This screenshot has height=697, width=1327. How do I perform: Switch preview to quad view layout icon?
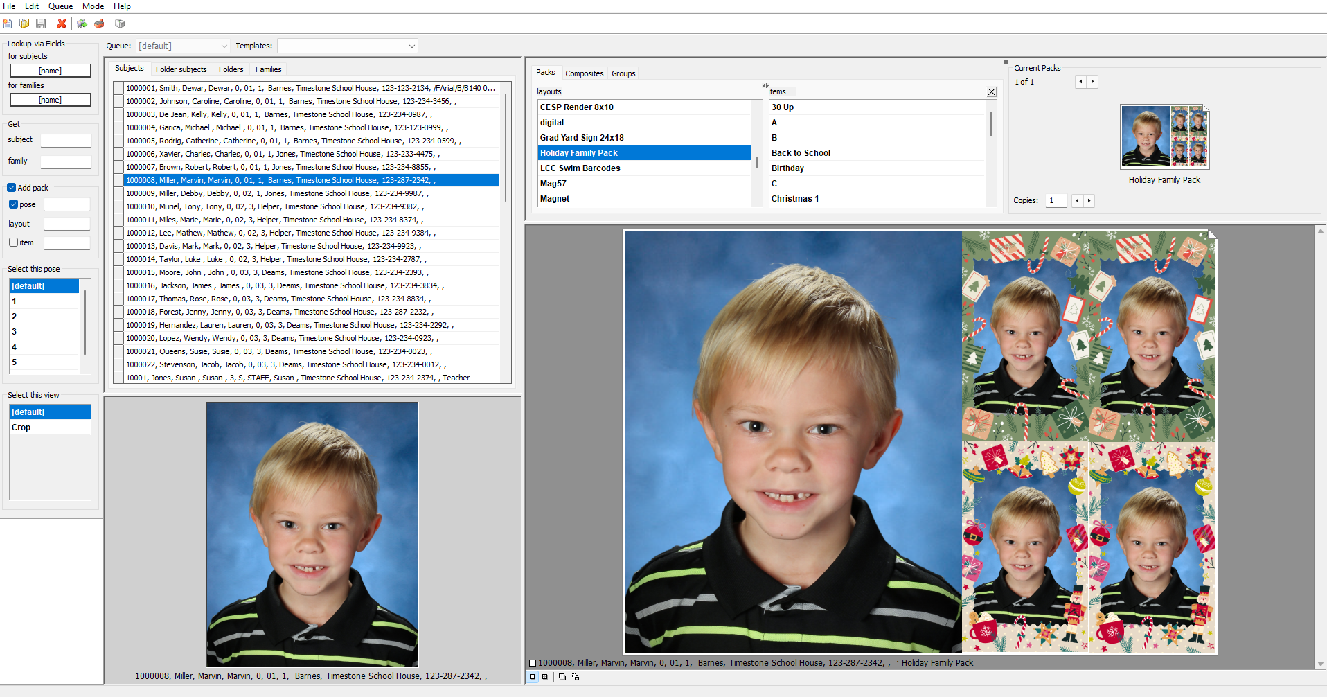pyautogui.click(x=545, y=677)
